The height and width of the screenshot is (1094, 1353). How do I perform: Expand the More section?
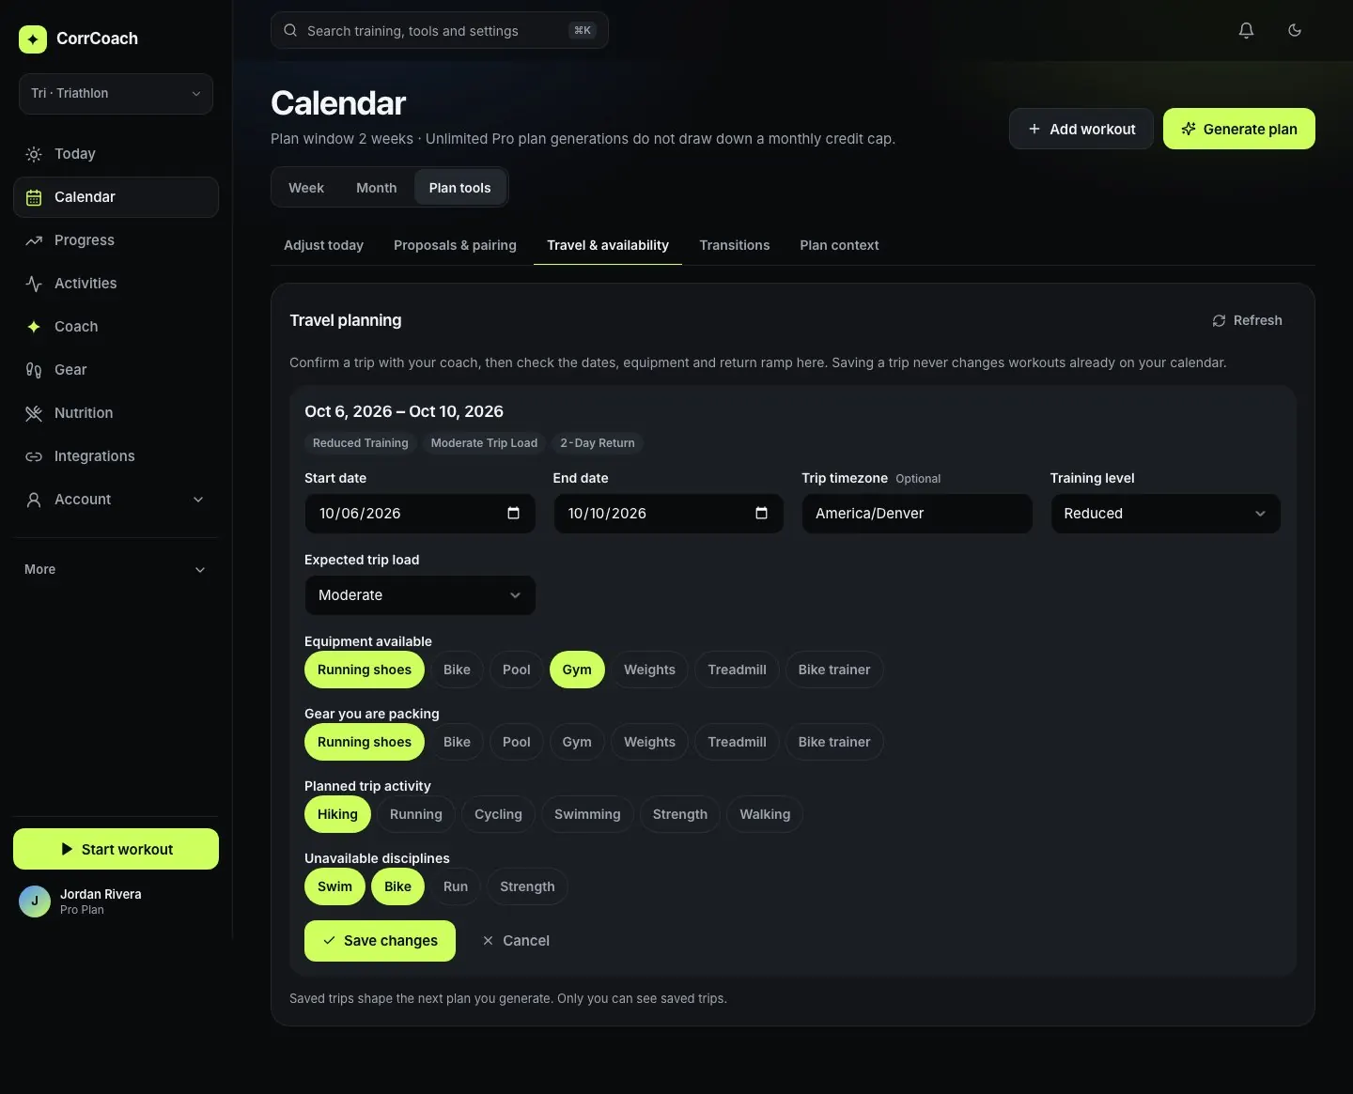(116, 569)
